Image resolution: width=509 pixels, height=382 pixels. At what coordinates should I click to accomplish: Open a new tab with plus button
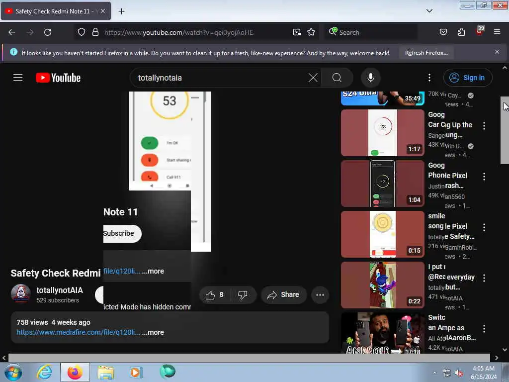tap(121, 11)
